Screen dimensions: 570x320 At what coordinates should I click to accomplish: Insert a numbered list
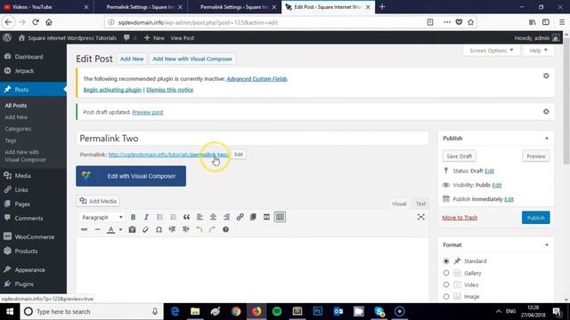click(x=173, y=217)
